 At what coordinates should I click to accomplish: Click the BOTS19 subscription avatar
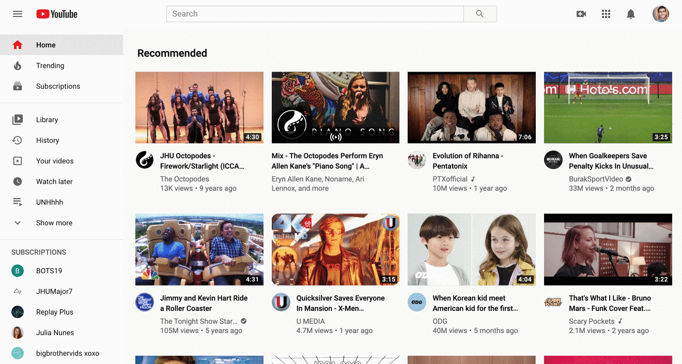coord(18,271)
